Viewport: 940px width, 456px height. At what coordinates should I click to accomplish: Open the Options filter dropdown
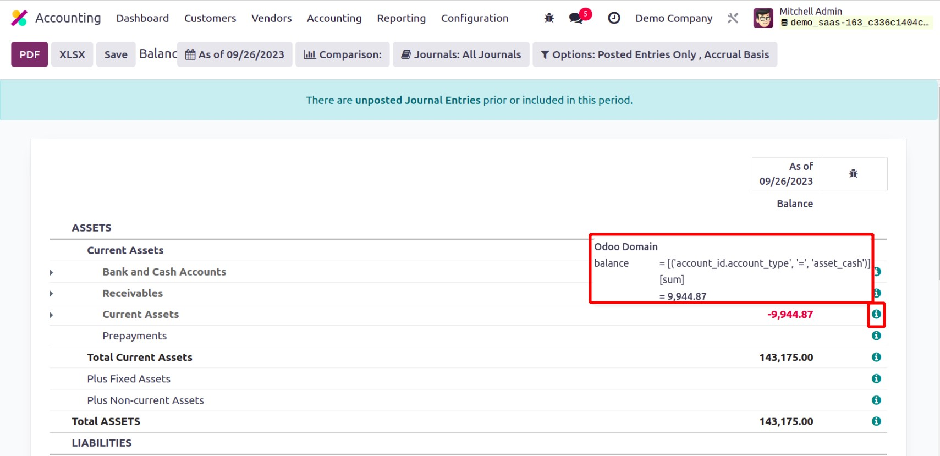point(655,54)
